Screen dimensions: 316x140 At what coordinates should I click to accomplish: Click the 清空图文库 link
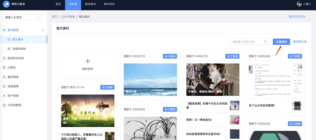[x=300, y=42]
